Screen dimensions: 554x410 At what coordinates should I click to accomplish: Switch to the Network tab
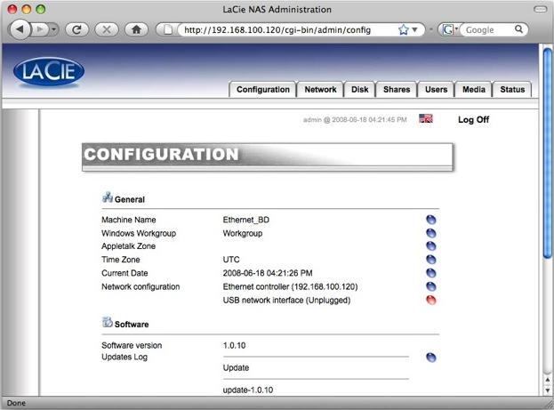[x=320, y=90]
